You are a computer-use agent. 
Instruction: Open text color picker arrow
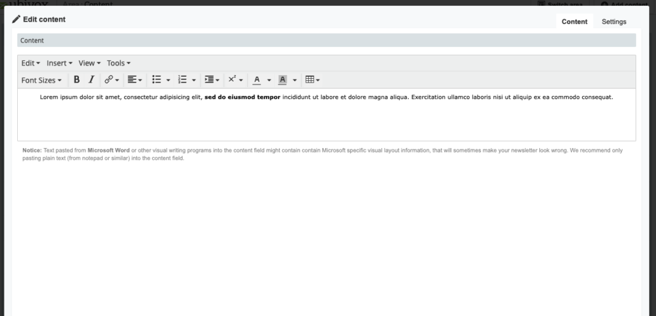tap(269, 80)
